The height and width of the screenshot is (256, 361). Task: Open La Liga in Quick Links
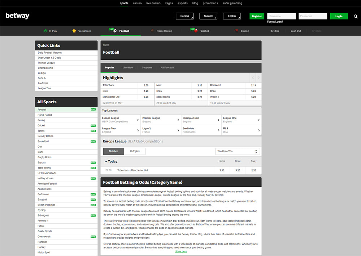pyautogui.click(x=66, y=73)
